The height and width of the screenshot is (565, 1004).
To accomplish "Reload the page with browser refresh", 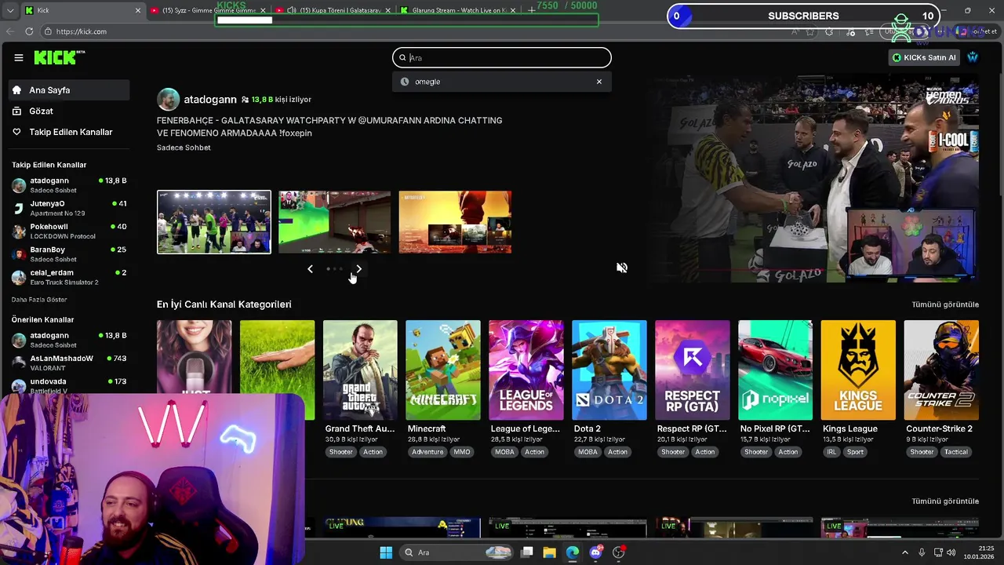I will pyautogui.click(x=29, y=31).
